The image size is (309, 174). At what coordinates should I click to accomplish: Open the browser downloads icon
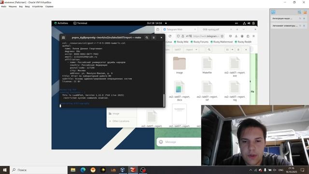236,36
